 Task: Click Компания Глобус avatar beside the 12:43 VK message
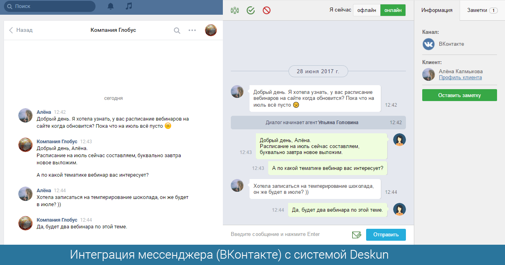[25, 144]
